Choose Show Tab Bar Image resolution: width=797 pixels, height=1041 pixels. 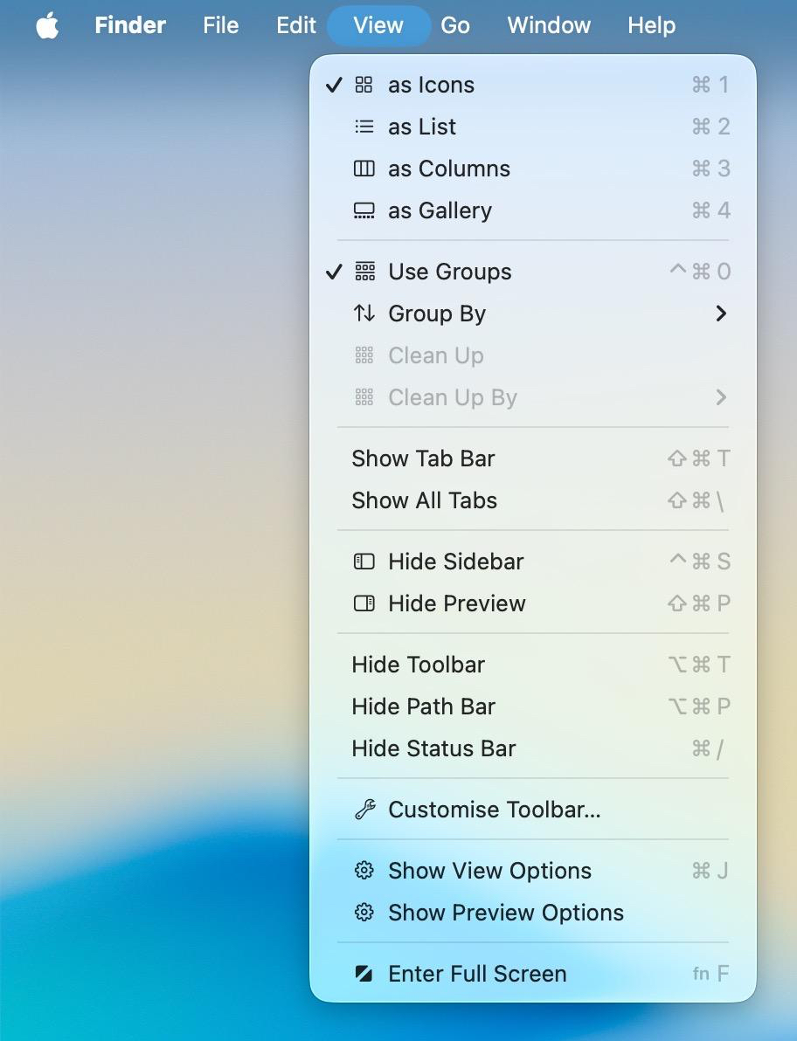click(423, 458)
